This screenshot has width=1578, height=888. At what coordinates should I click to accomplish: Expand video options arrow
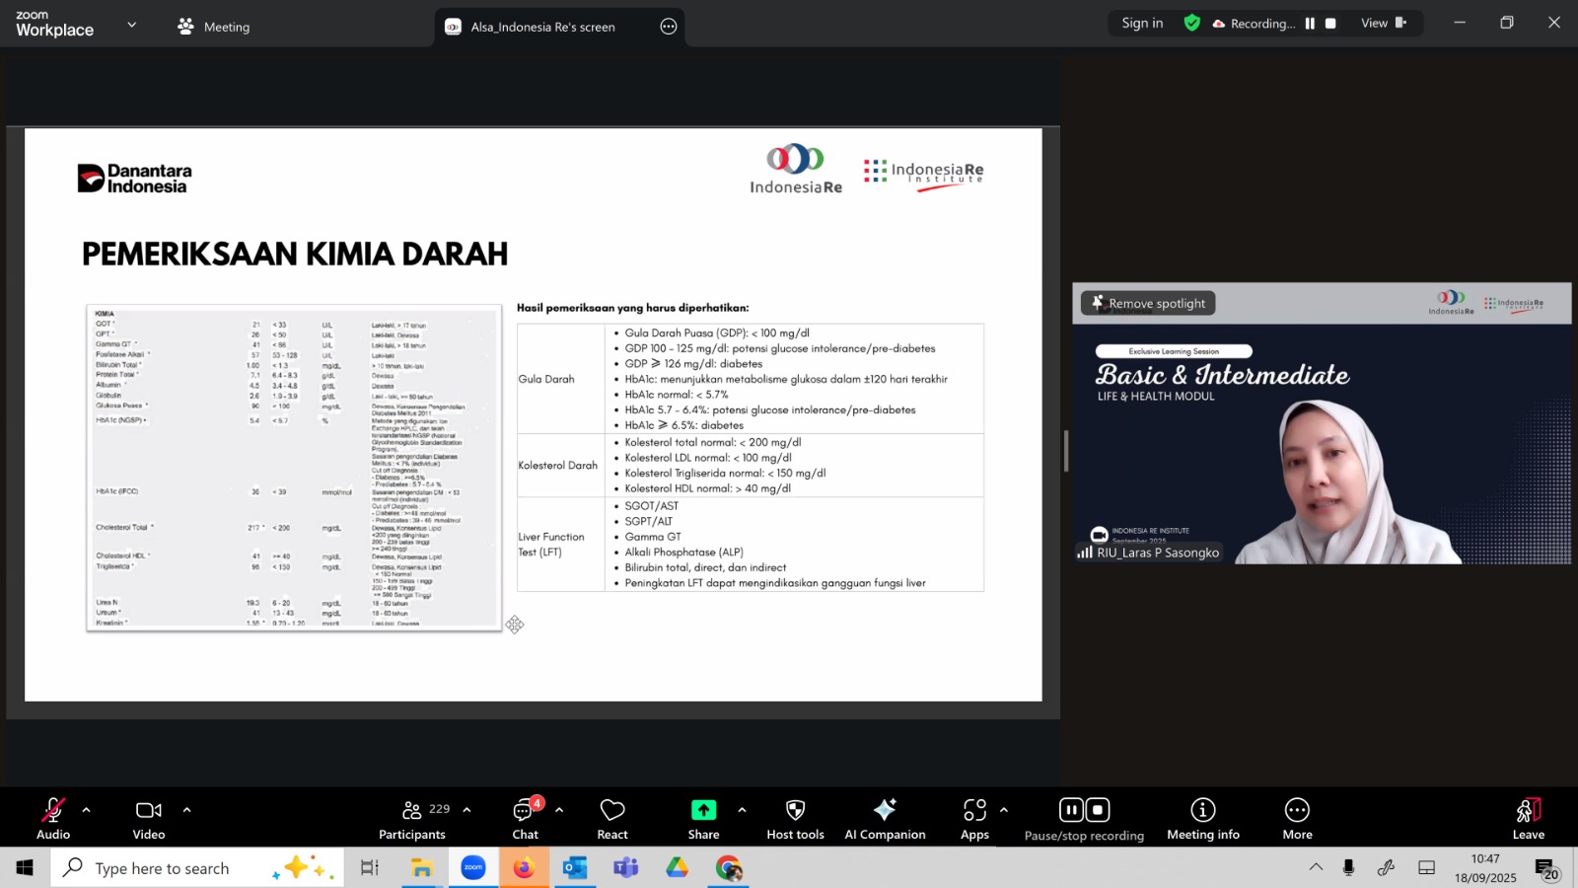186,810
